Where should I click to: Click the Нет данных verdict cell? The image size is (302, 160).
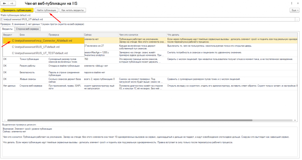(11, 87)
